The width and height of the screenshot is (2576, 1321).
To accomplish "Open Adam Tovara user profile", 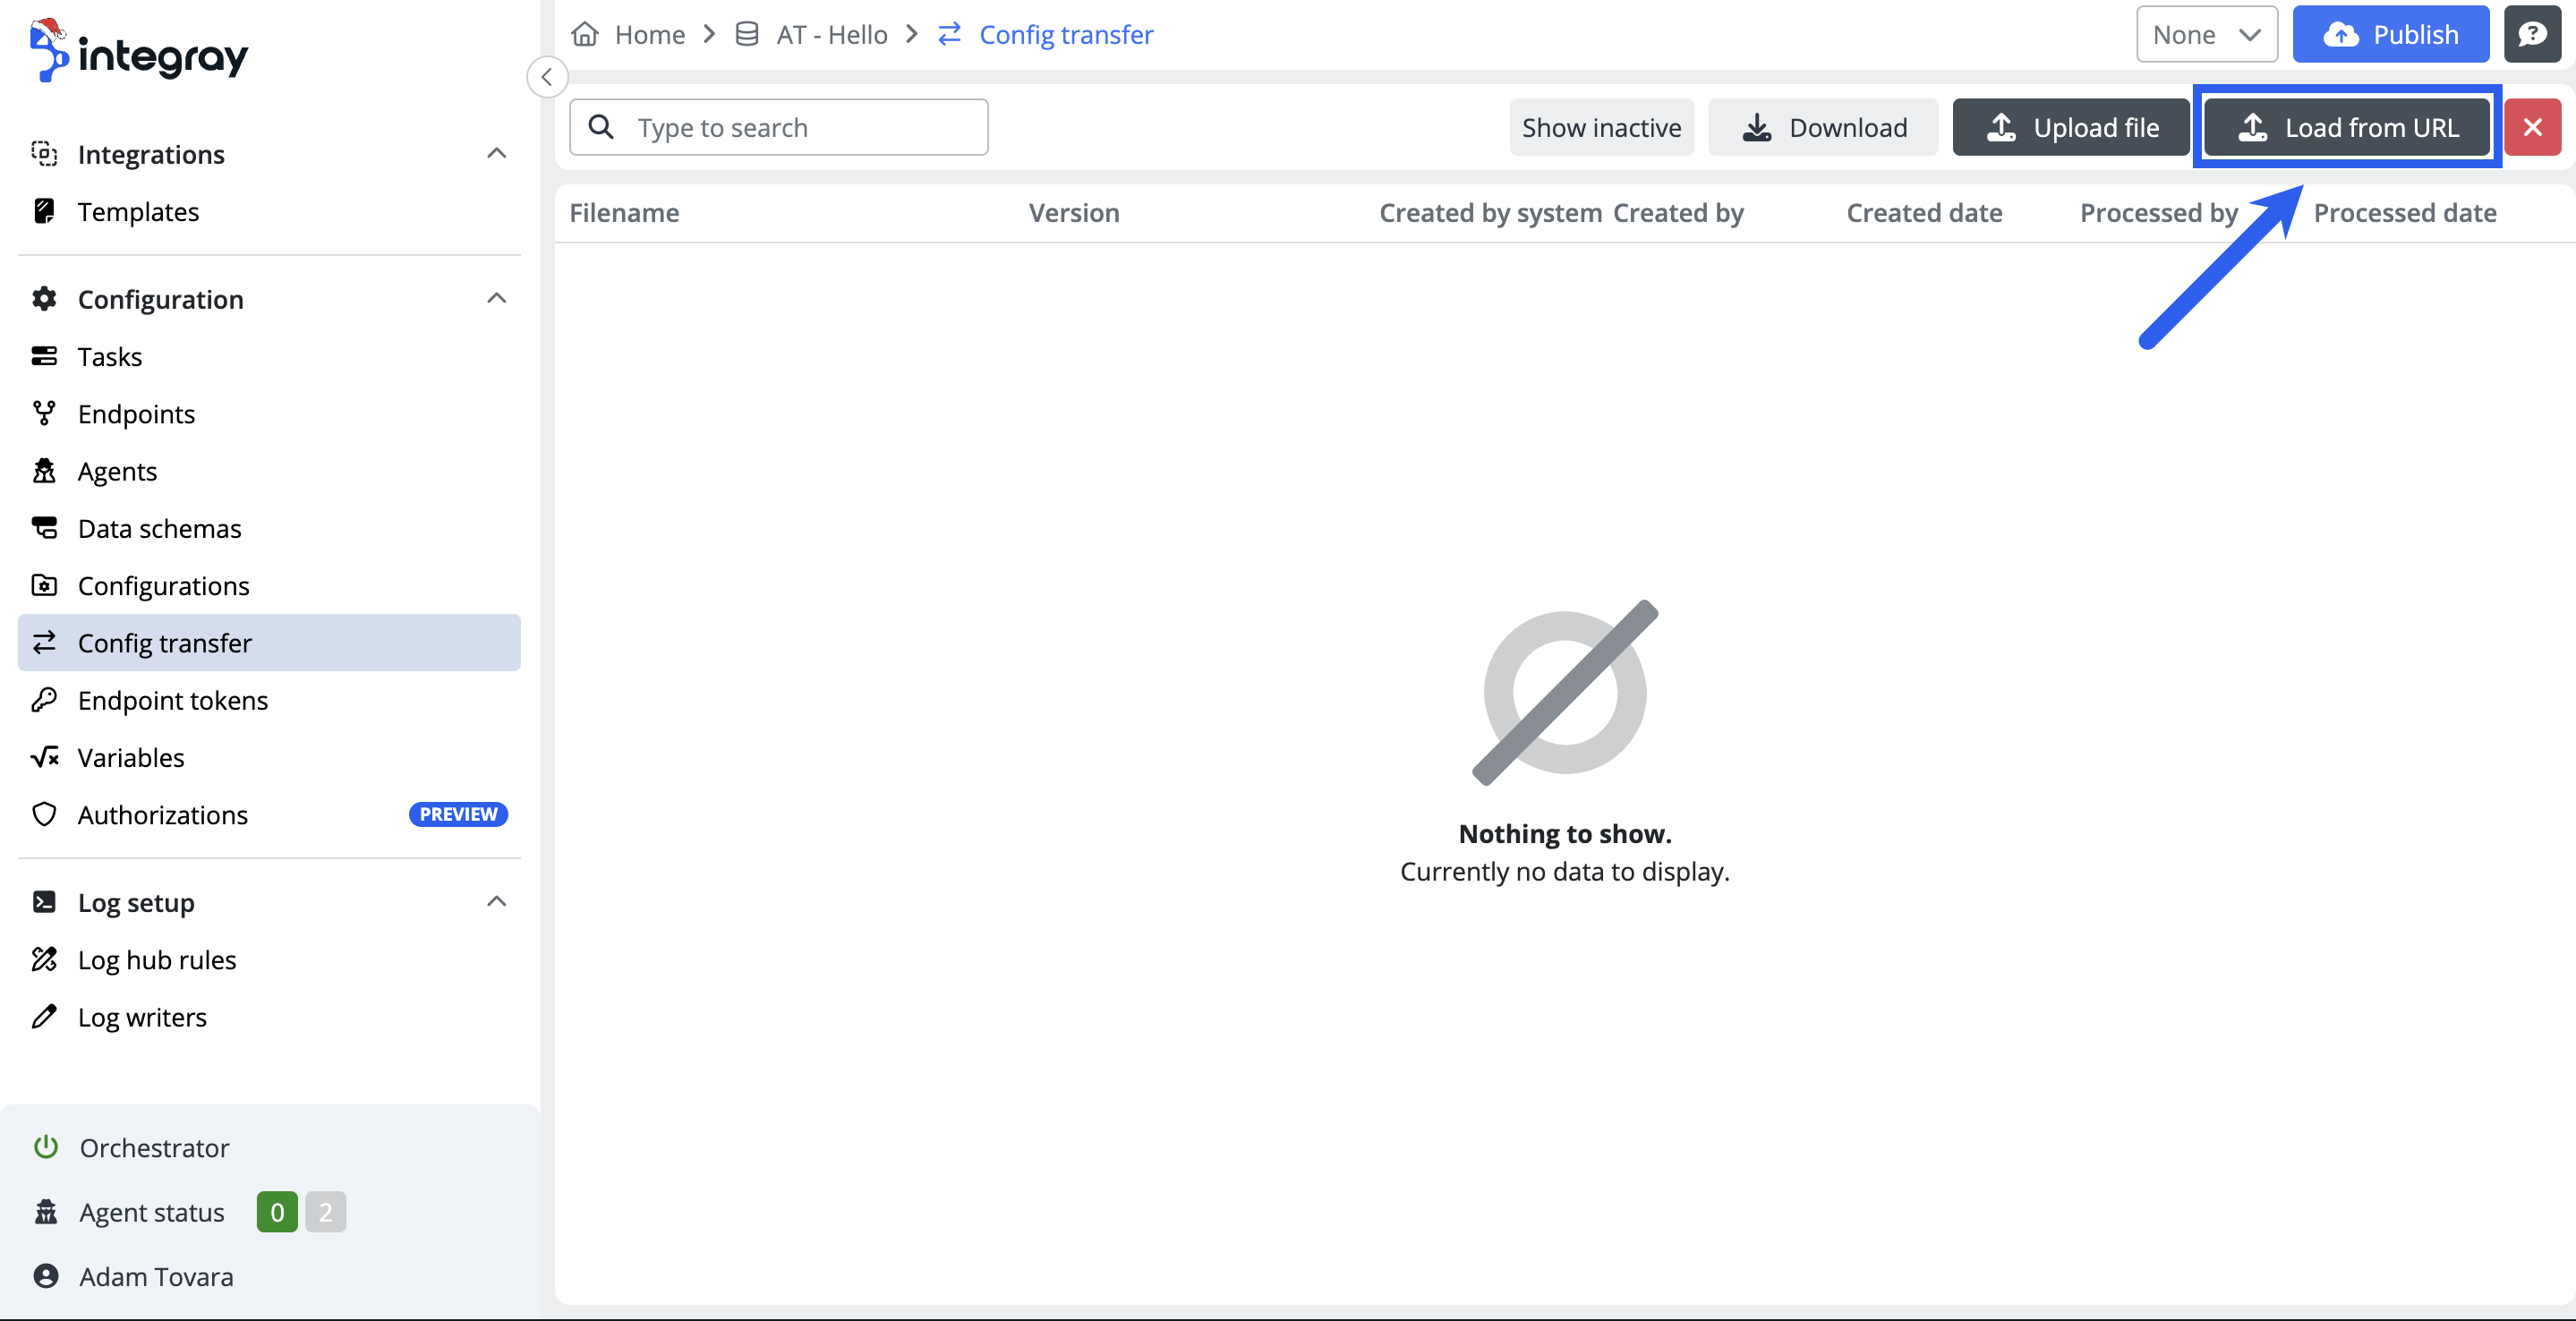I will [x=155, y=1276].
